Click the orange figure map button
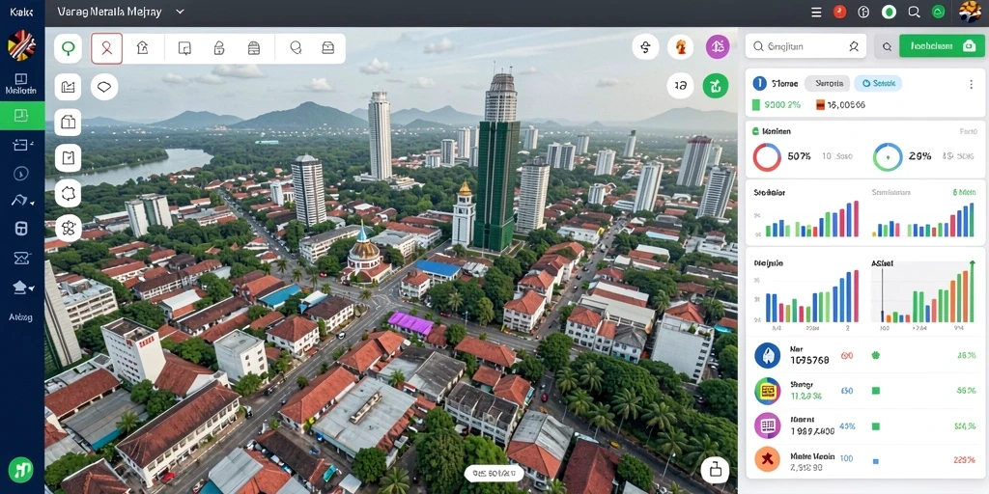This screenshot has width=989, height=494. tap(681, 46)
